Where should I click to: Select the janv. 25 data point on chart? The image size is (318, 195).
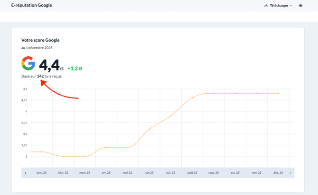42,151
